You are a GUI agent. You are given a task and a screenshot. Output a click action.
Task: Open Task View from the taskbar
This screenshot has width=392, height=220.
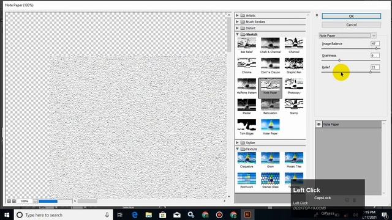point(120,215)
